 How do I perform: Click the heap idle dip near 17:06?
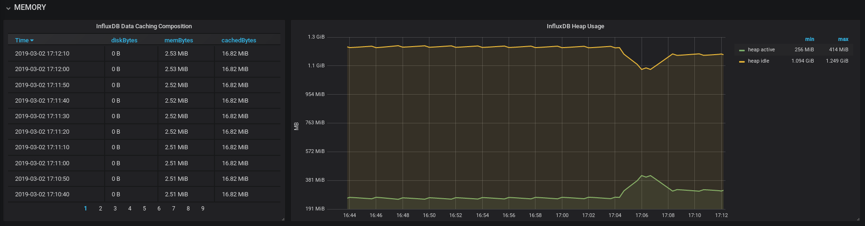(x=642, y=69)
